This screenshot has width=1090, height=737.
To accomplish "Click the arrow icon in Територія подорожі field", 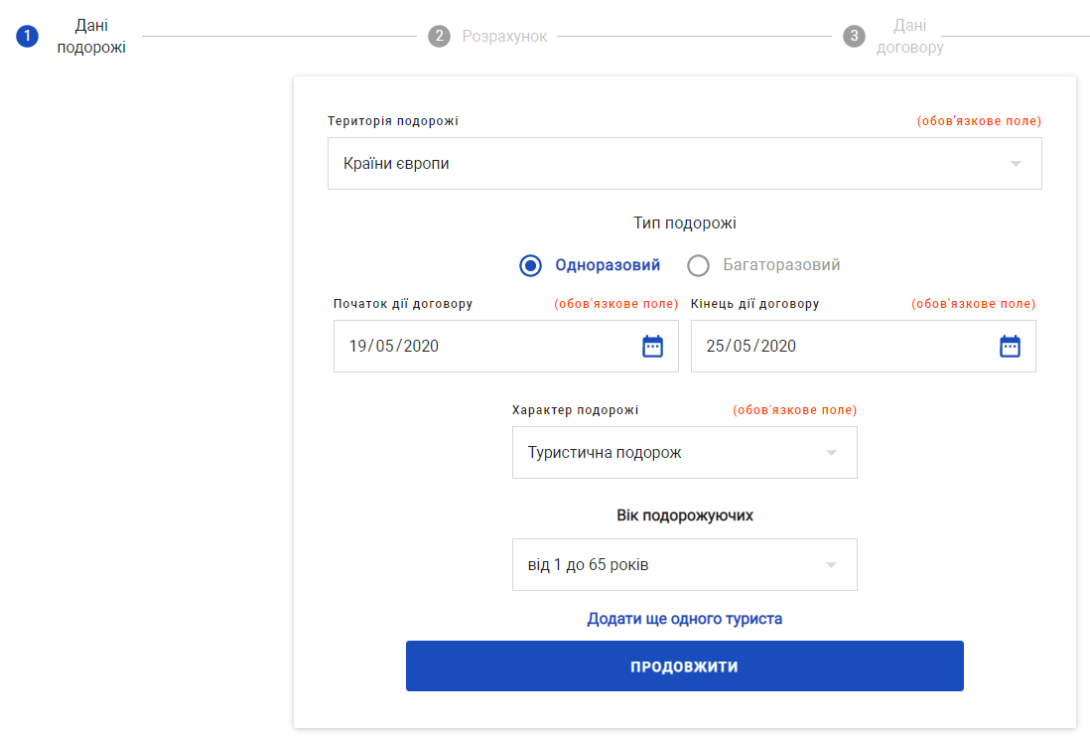I will coord(1016,164).
